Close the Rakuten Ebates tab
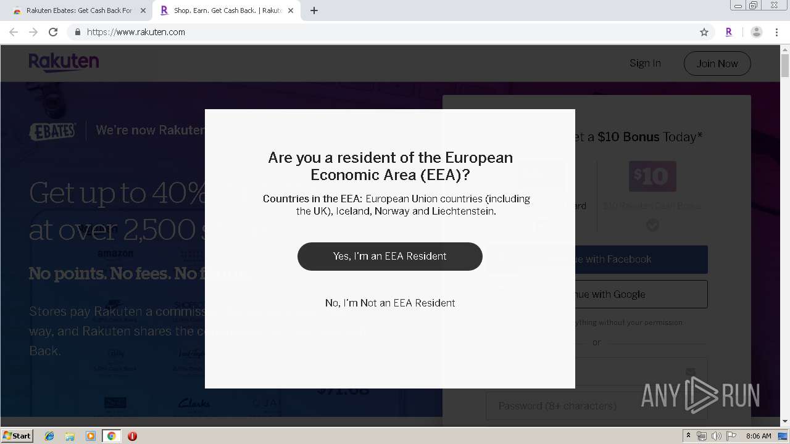The height and width of the screenshot is (444, 790). click(143, 10)
